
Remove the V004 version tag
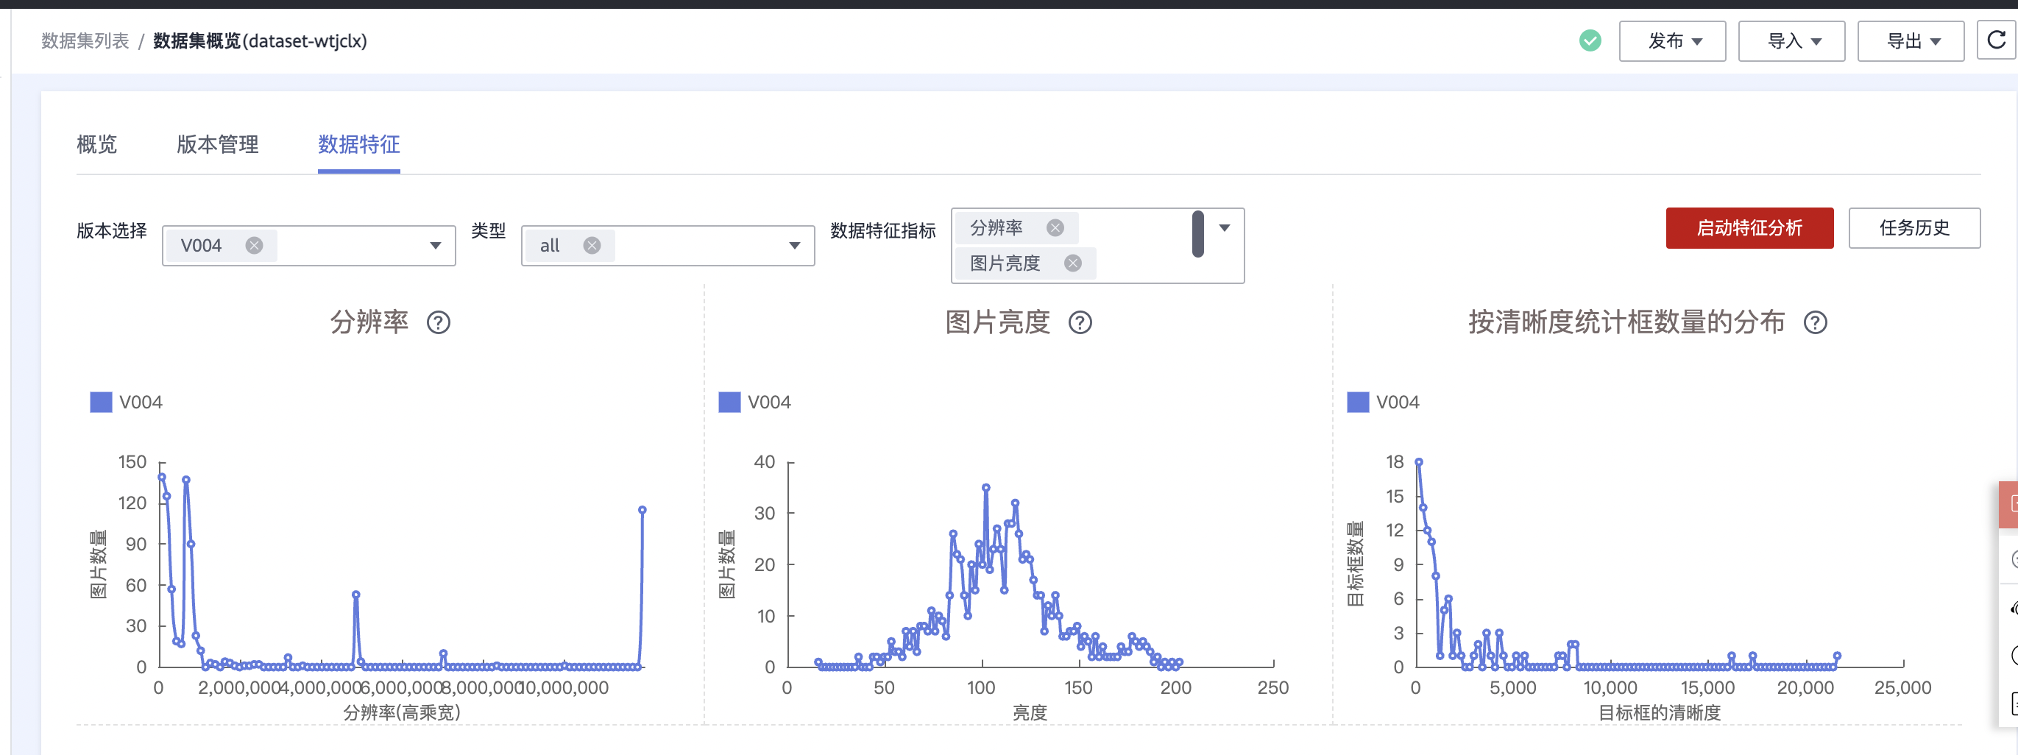(254, 245)
